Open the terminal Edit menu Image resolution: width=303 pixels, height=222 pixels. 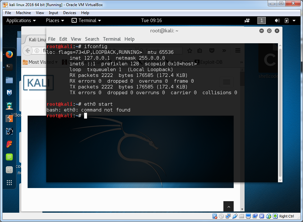[63, 39]
